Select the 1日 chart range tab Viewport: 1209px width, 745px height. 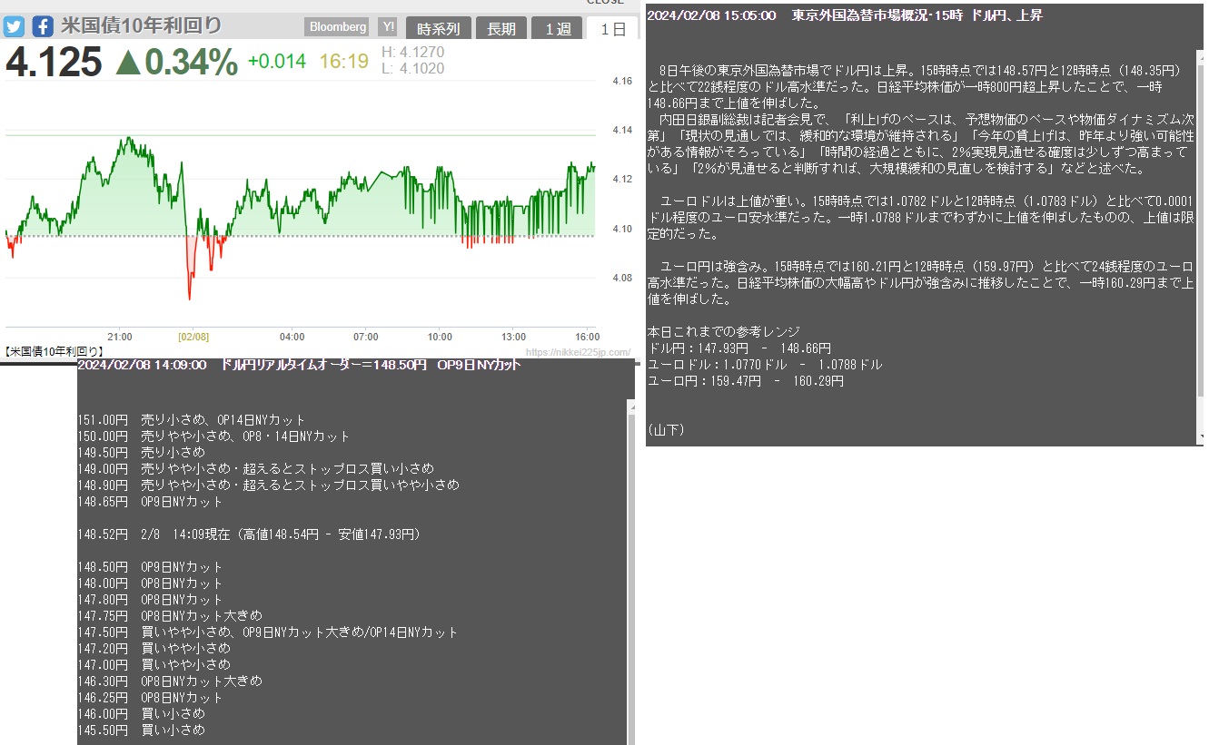[x=613, y=29]
